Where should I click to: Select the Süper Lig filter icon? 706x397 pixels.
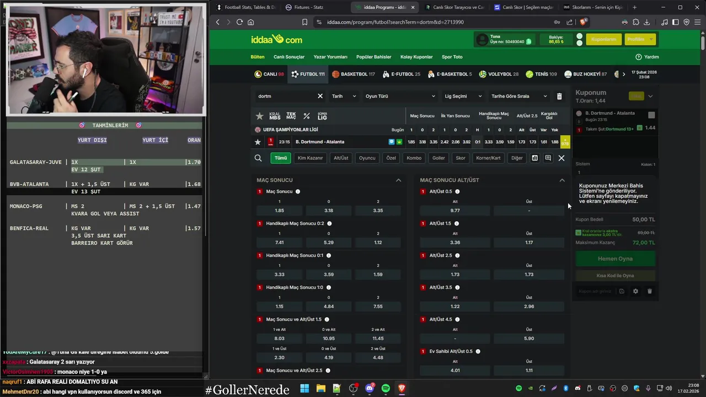coord(323,116)
